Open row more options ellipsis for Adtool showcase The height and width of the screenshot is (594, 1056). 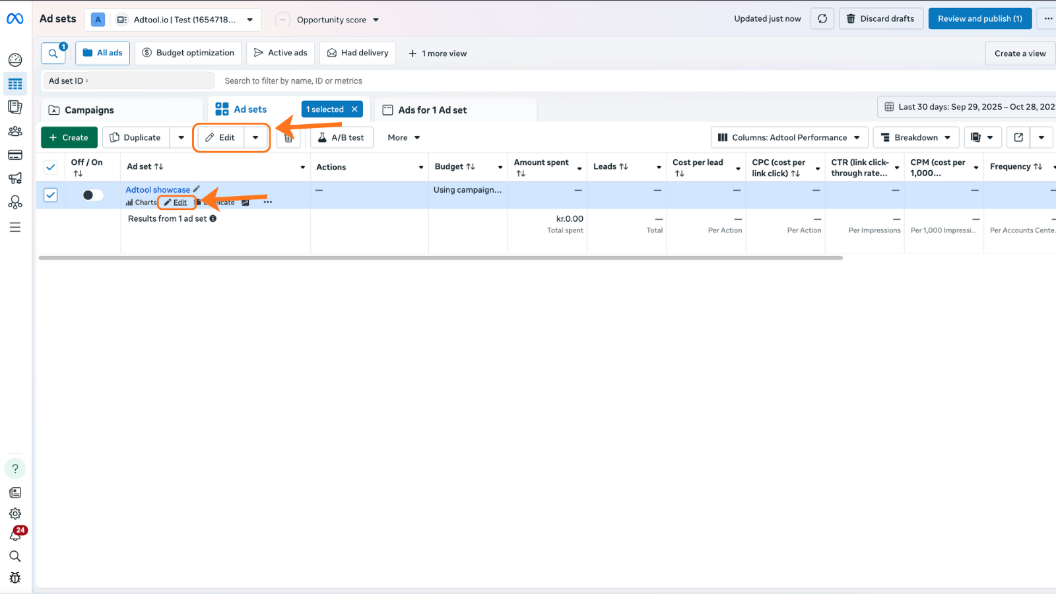tap(267, 202)
